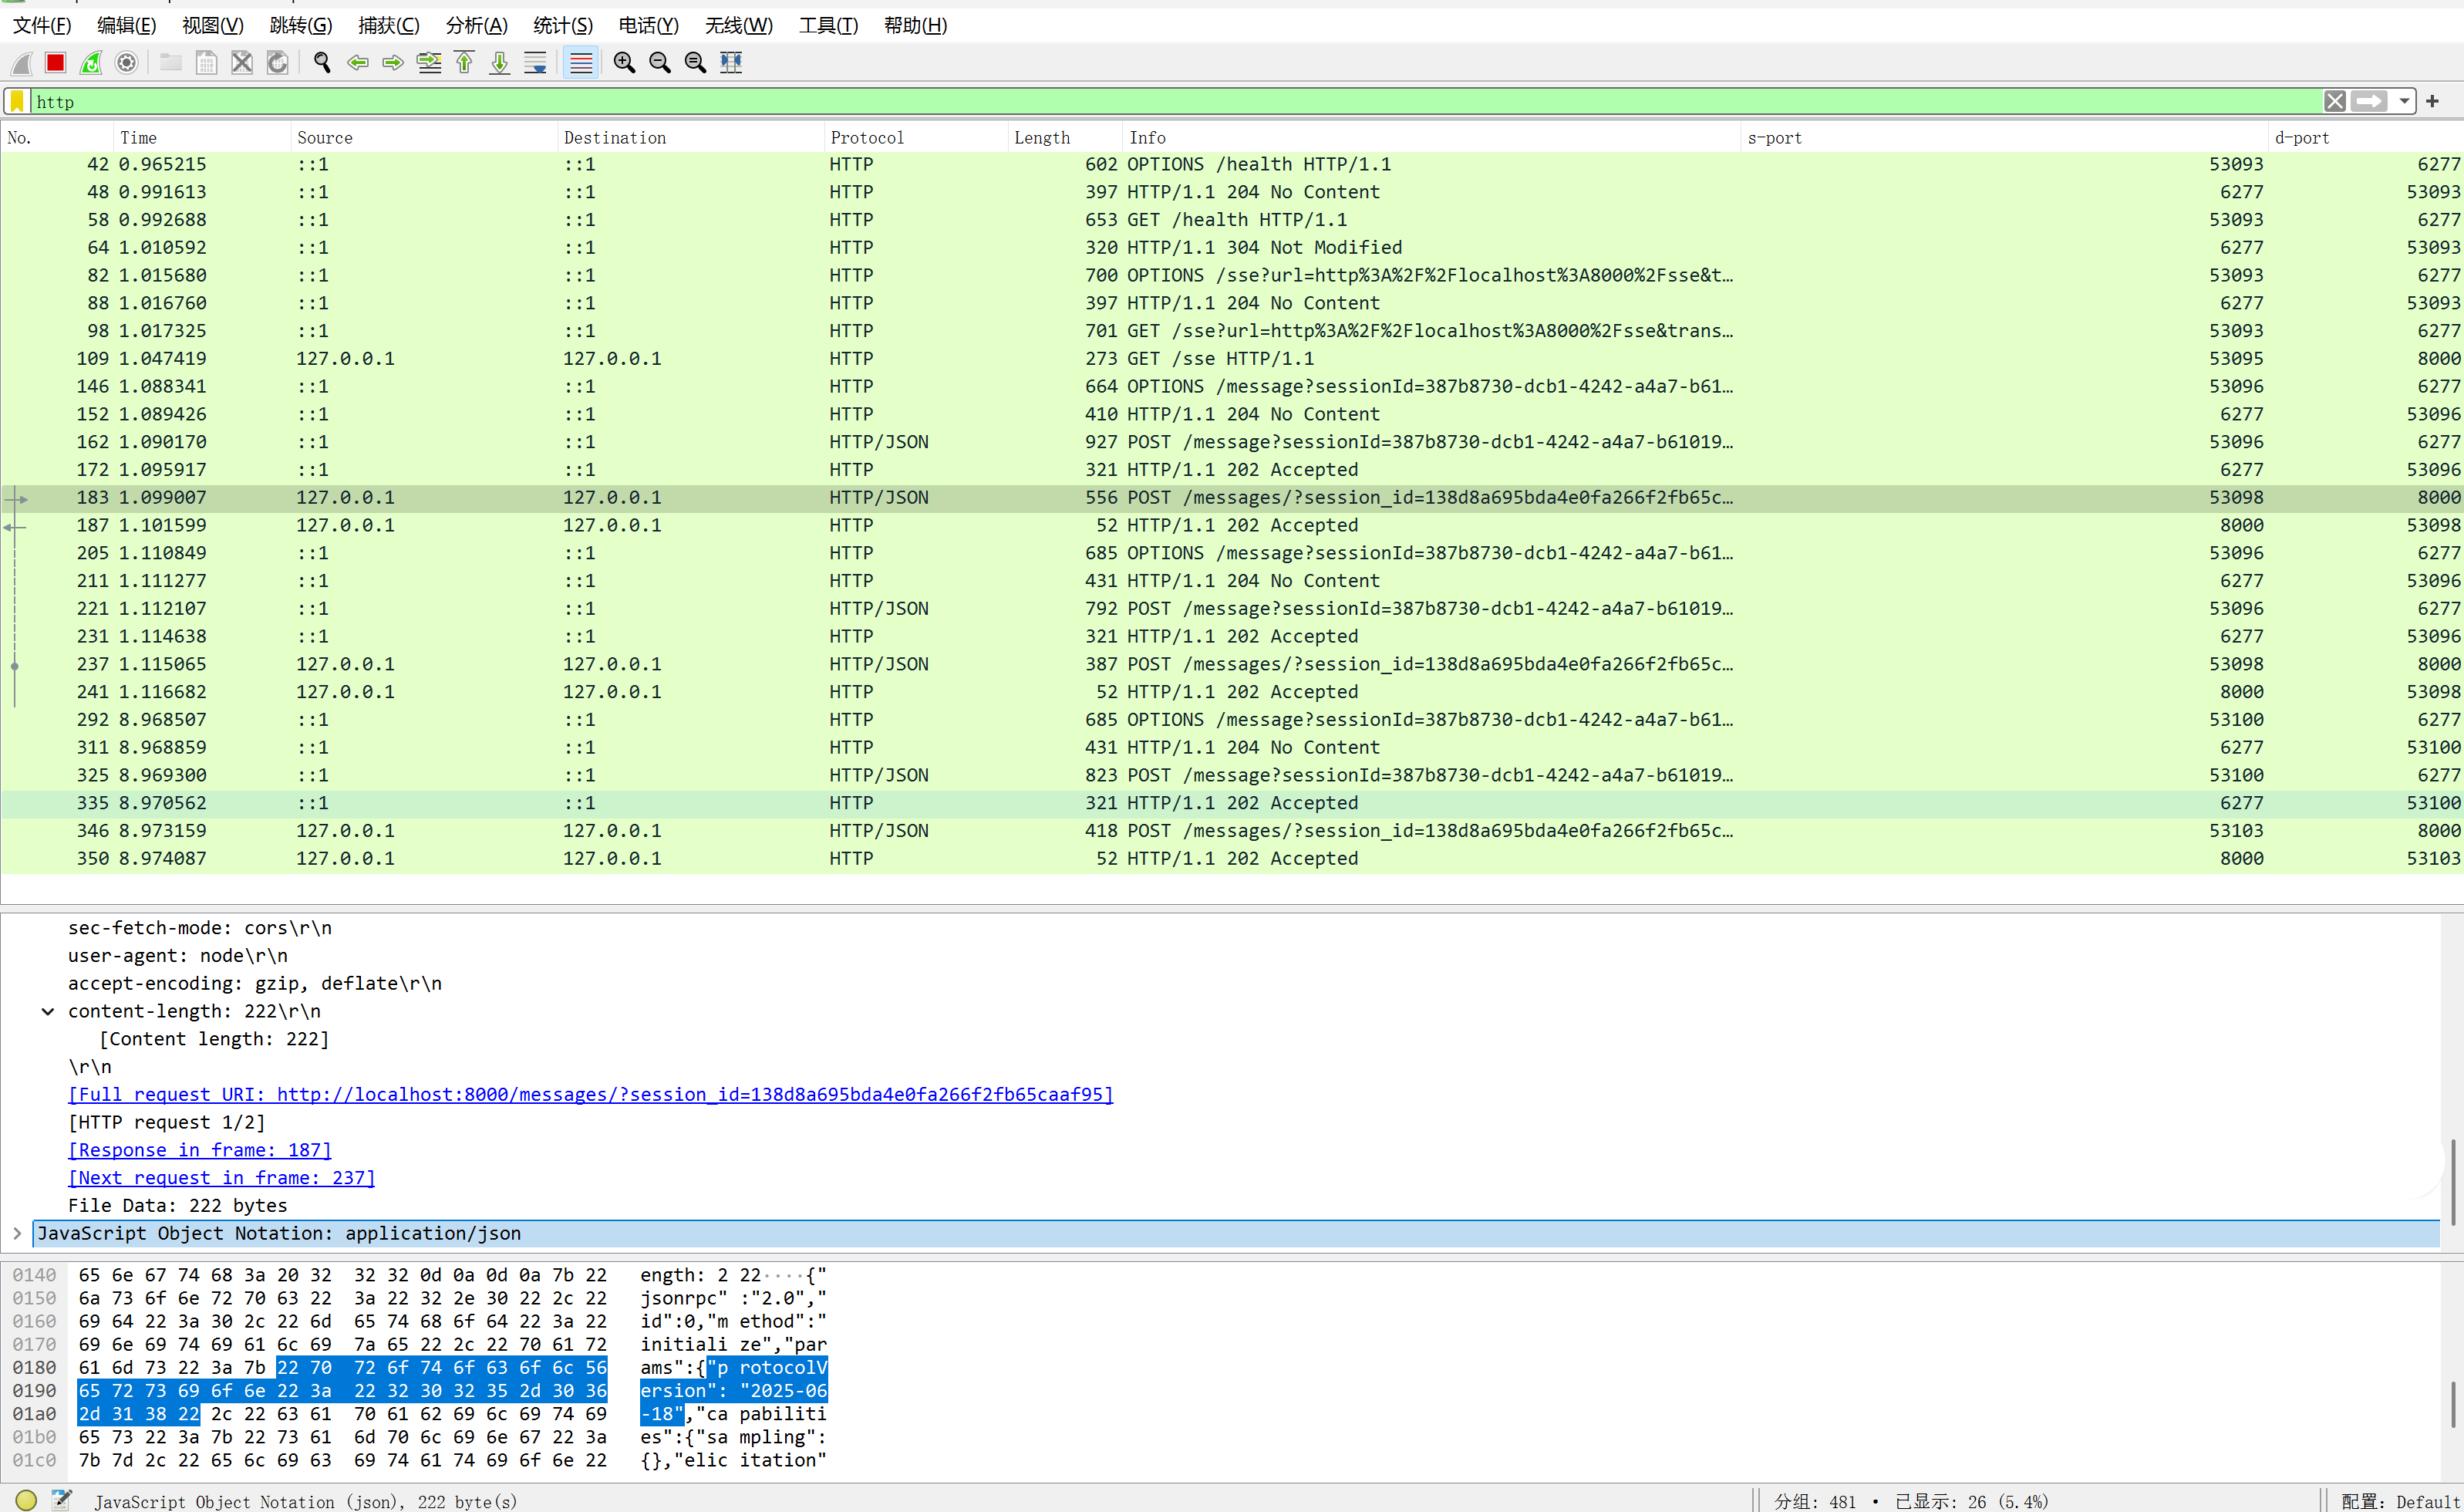The height and width of the screenshot is (1512, 2464).
Task: Zoom out the main window text
Action: 660,63
